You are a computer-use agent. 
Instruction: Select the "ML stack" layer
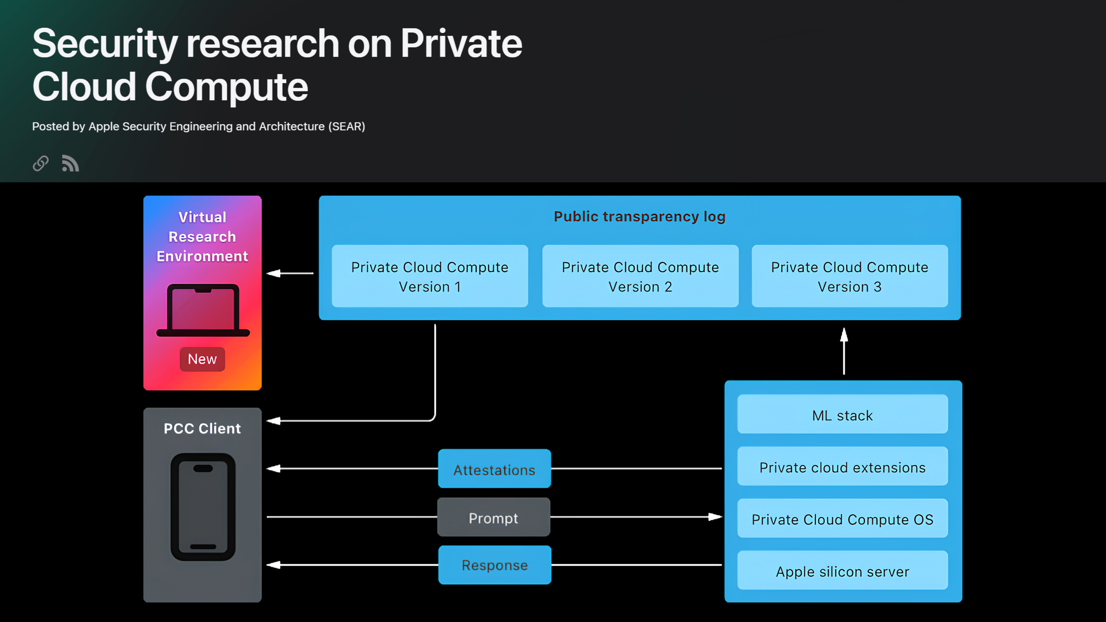[843, 414]
